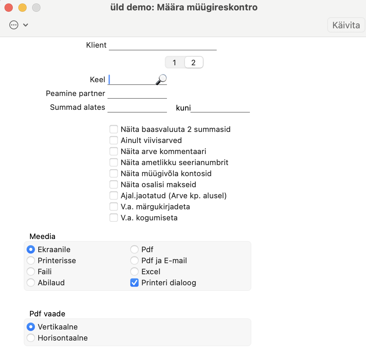Enable Näita baasvaluuta 2 summasid

pos(114,129)
